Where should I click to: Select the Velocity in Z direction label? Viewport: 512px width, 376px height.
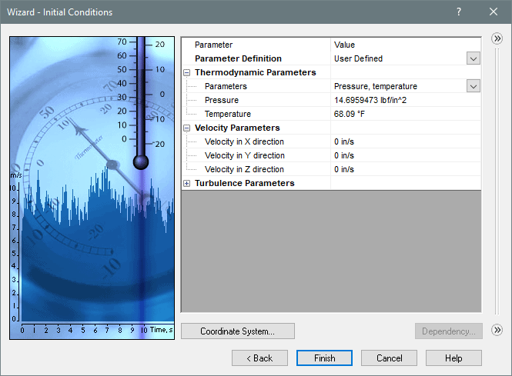click(x=244, y=169)
